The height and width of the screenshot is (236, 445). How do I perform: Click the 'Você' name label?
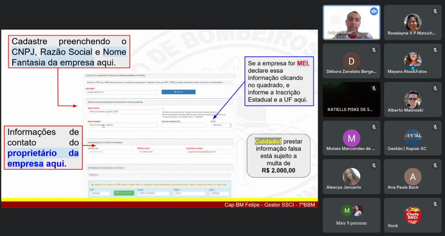coord(393,226)
